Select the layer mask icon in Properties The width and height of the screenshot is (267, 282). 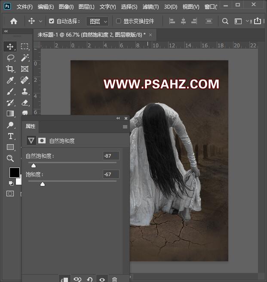(x=42, y=140)
